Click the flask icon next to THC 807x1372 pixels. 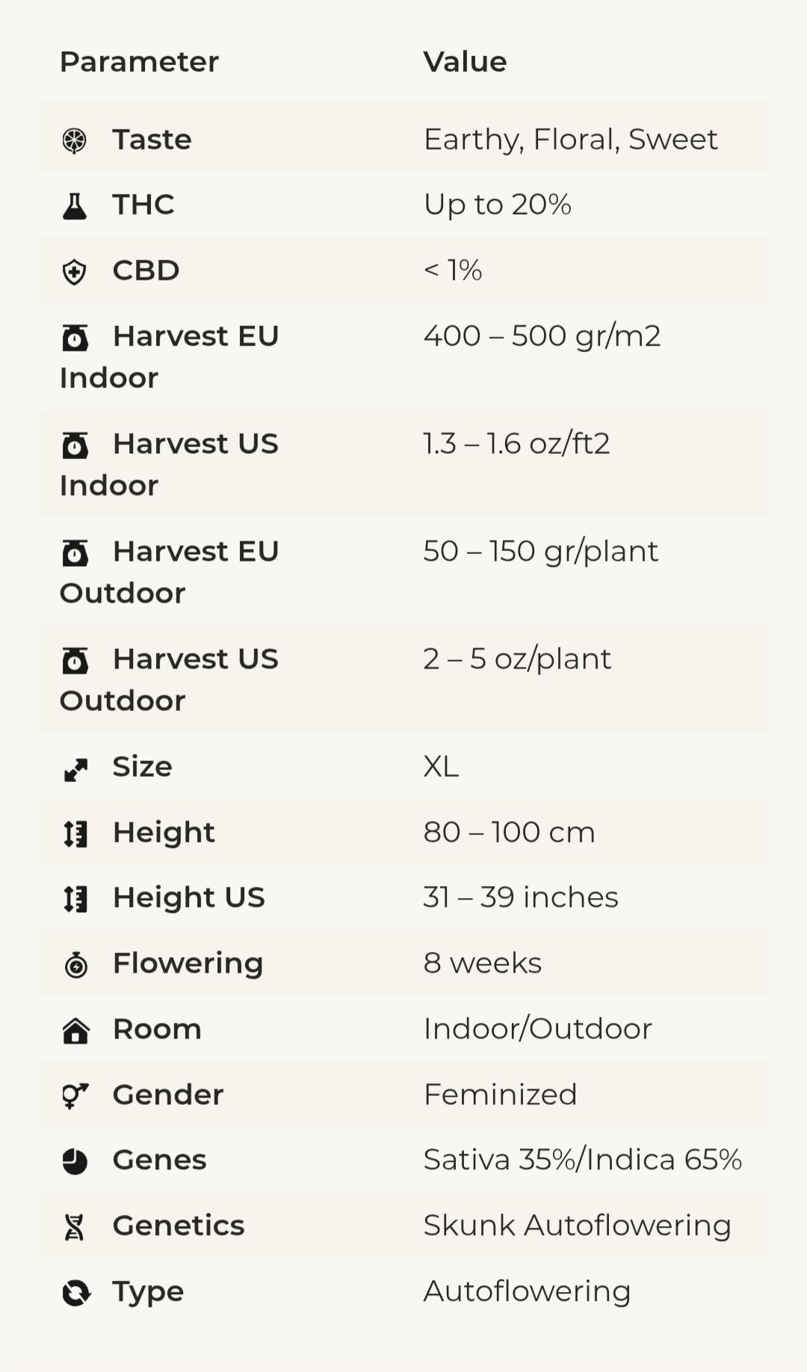[74, 206]
